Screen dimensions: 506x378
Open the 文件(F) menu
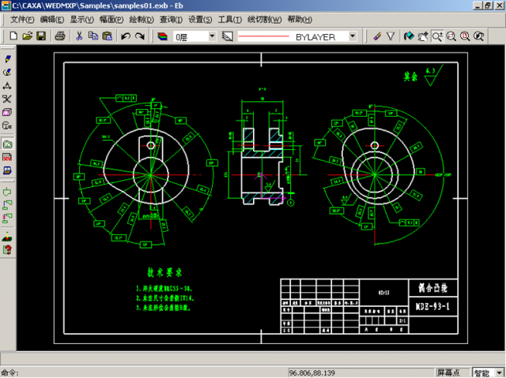[21, 19]
